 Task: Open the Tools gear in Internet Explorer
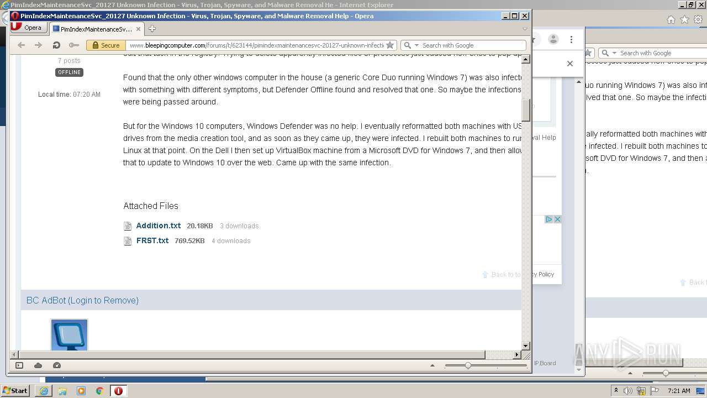[x=699, y=19]
